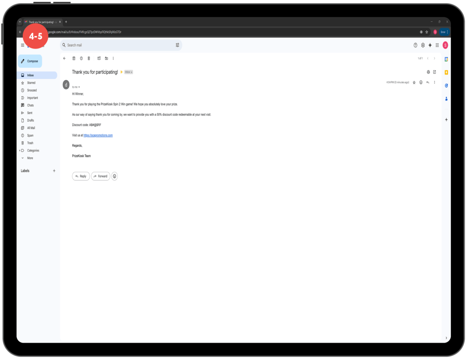Expand More in the left sidebar
Image resolution: width=466 pixels, height=359 pixels.
point(30,158)
